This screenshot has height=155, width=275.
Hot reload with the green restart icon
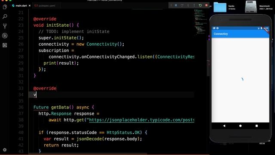(200, 5)
